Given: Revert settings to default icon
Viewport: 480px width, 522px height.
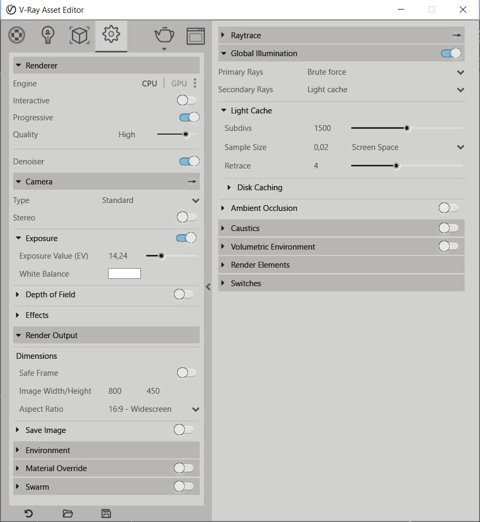Looking at the screenshot, I should point(29,514).
